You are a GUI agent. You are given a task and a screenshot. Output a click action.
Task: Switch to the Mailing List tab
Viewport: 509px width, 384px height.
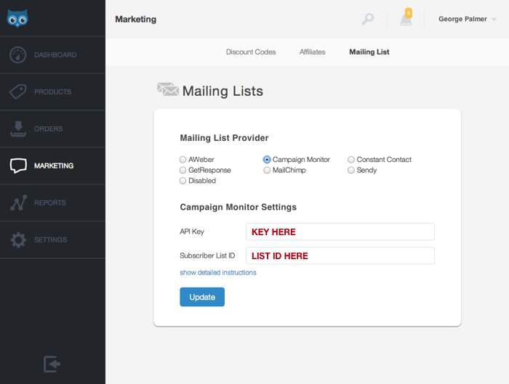369,52
